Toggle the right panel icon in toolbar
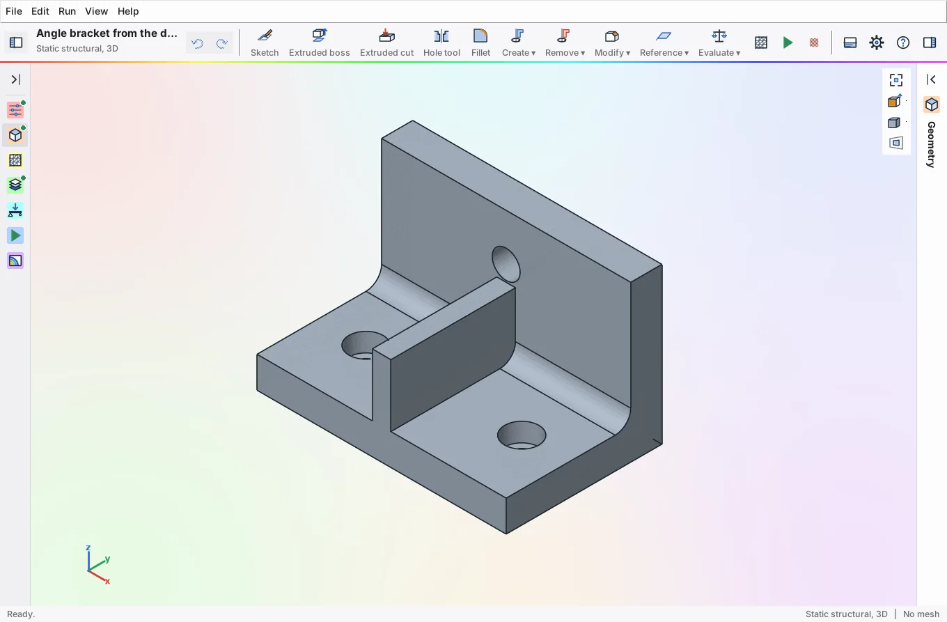 pyautogui.click(x=930, y=42)
